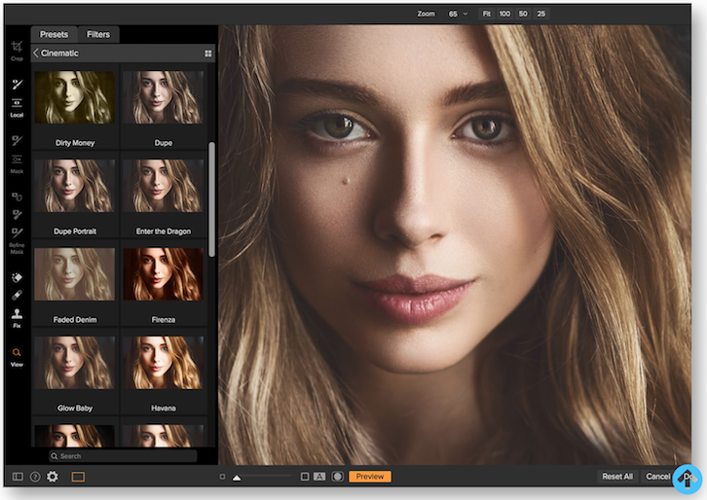The width and height of the screenshot is (707, 500).
Task: Open the Zoom percentage dropdown
Action: [458, 15]
